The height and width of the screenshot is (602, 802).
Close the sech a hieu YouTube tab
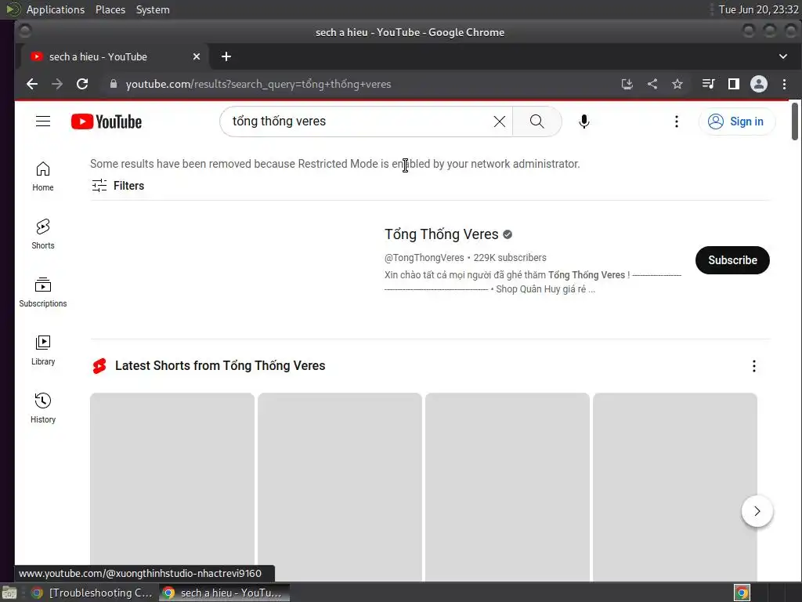[x=197, y=56]
